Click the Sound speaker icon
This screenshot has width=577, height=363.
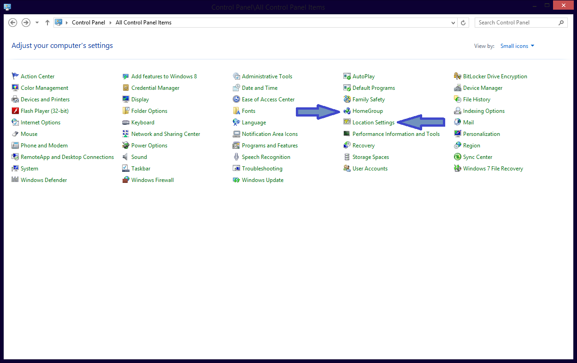(126, 157)
